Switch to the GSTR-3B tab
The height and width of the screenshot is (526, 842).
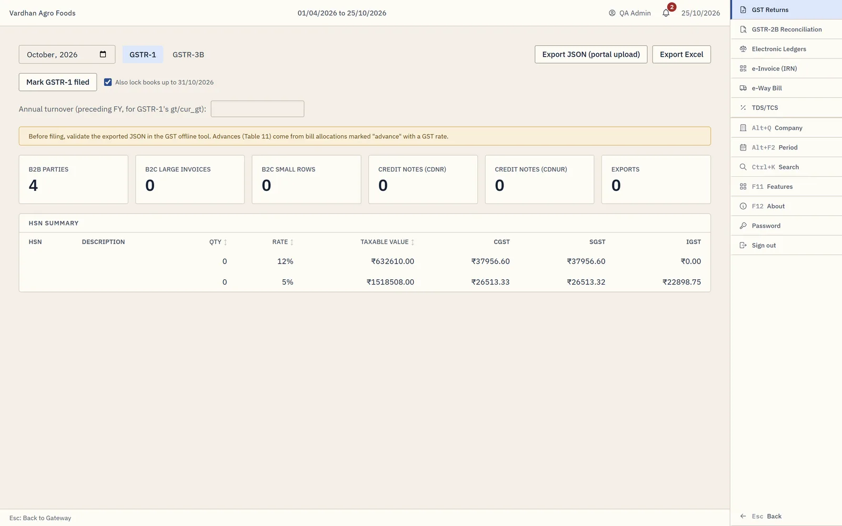click(x=188, y=55)
